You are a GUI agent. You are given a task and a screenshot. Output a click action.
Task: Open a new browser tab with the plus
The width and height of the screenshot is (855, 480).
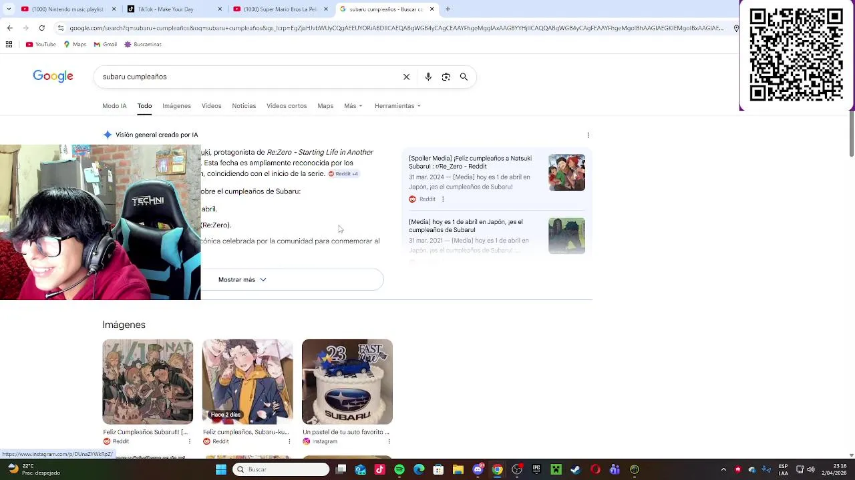tap(448, 9)
